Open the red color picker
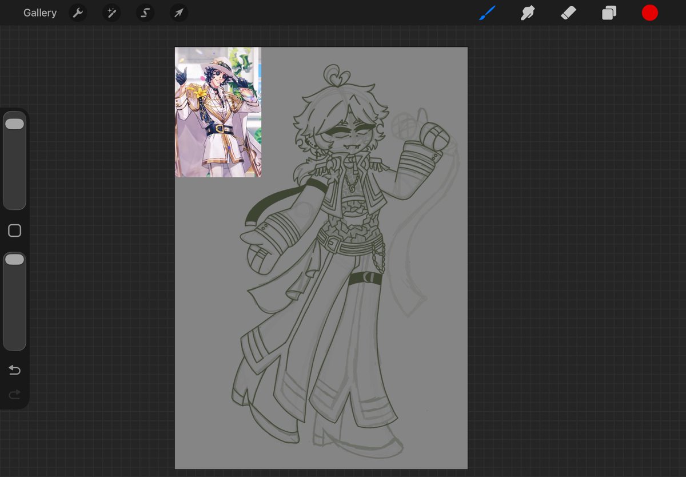Image resolution: width=686 pixels, height=477 pixels. [649, 13]
